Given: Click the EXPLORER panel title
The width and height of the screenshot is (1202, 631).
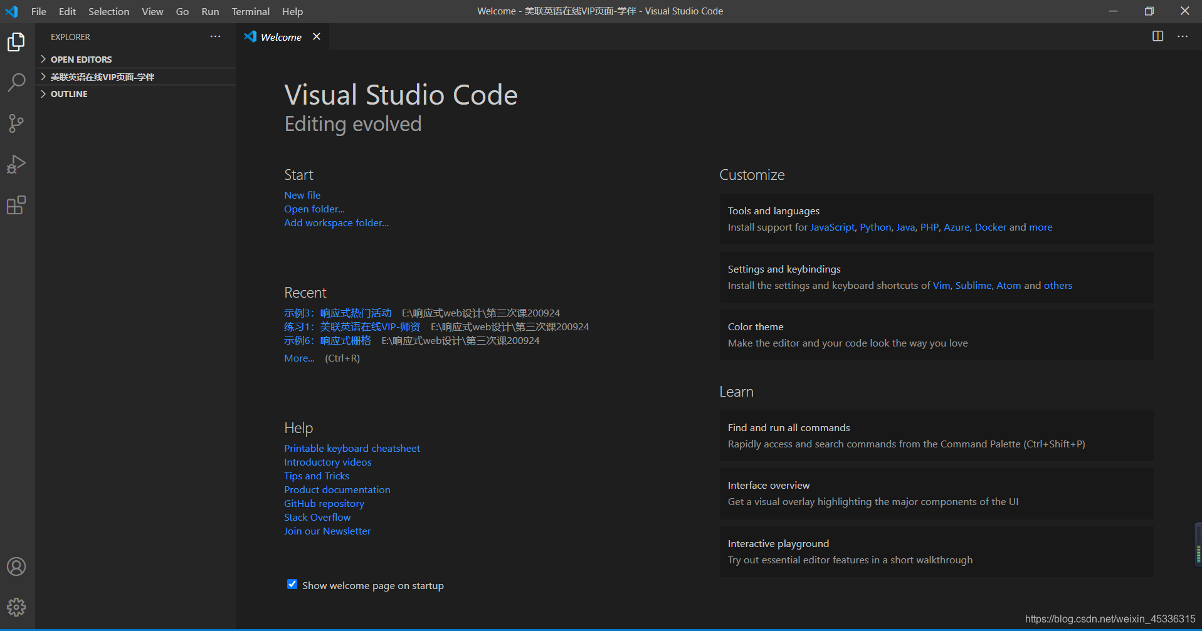Looking at the screenshot, I should pos(70,37).
